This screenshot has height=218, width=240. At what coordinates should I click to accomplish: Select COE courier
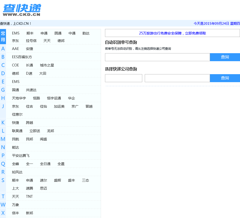(15, 65)
